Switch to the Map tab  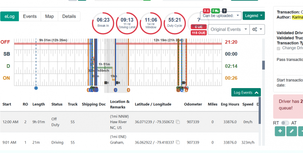(49, 17)
